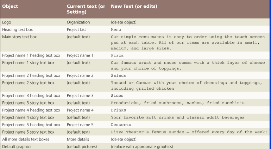This screenshot has width=271, height=149.
Task: Click the 'Project List' cell
Action: [x=76, y=29]
